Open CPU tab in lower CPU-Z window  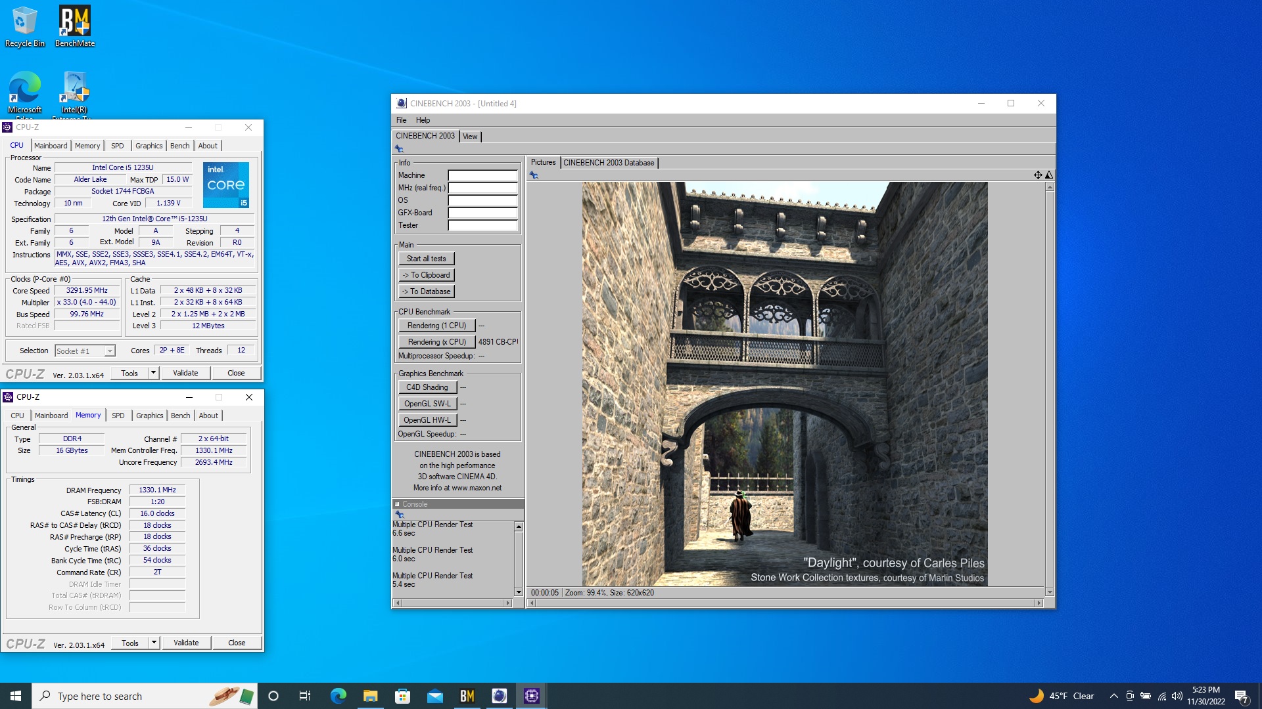tap(17, 416)
